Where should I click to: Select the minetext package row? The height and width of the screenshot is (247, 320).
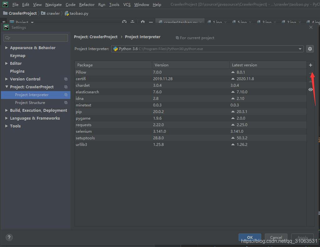(190, 105)
